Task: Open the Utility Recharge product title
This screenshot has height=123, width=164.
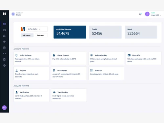Action: pos(26,55)
